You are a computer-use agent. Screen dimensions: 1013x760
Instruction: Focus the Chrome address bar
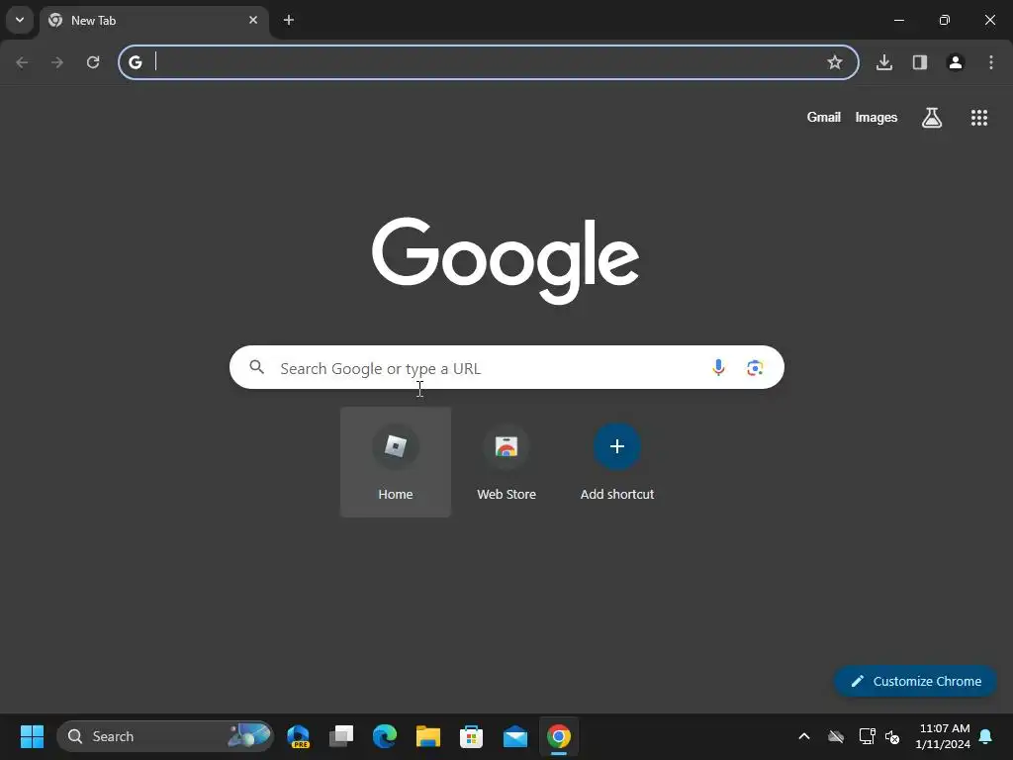point(489,62)
